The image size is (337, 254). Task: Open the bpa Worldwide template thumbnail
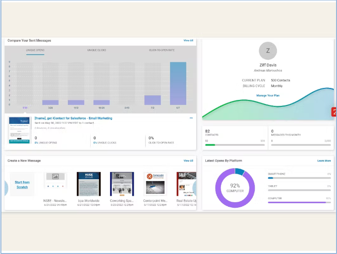(89, 184)
